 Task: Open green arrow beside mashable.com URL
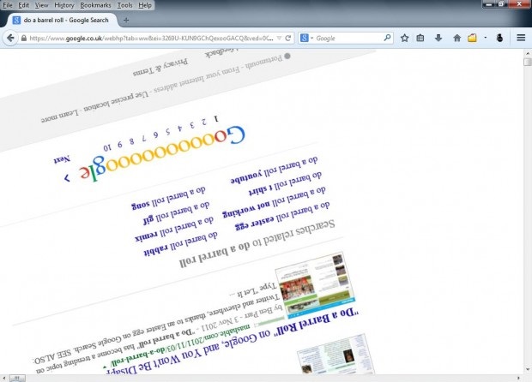coord(106,367)
